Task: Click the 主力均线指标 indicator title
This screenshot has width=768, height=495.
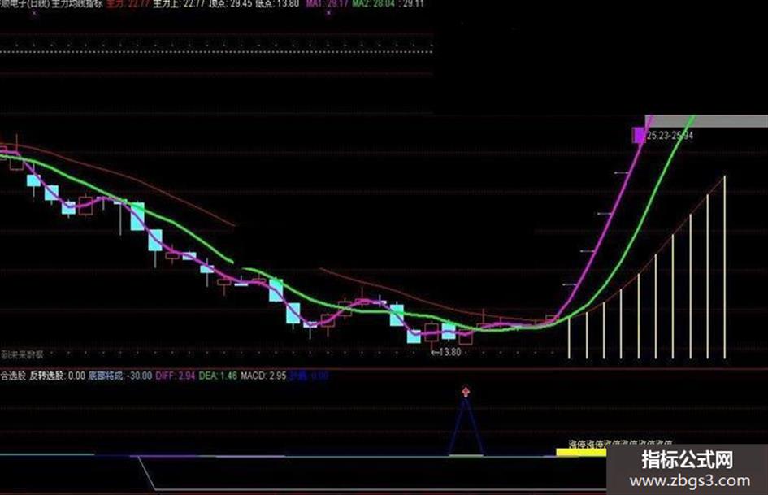Action: [77, 3]
